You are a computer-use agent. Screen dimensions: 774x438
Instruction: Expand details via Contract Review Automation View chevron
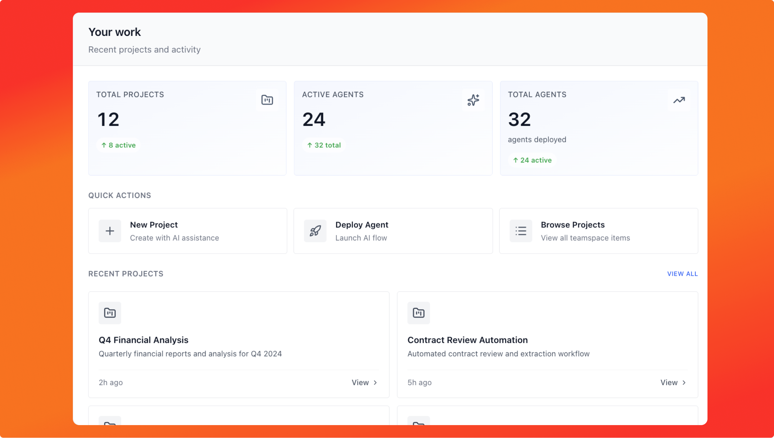[684, 382]
